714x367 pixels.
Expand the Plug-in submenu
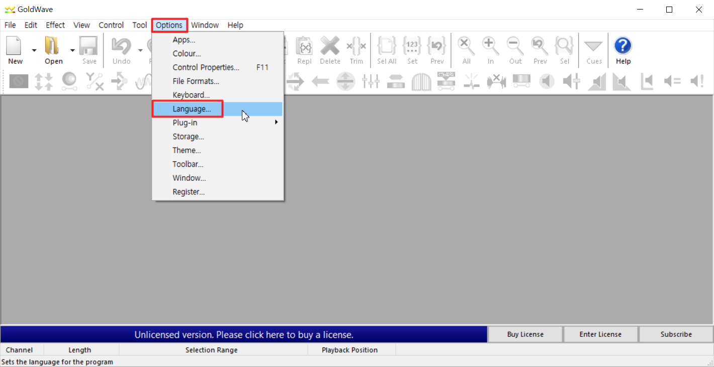pyautogui.click(x=218, y=123)
